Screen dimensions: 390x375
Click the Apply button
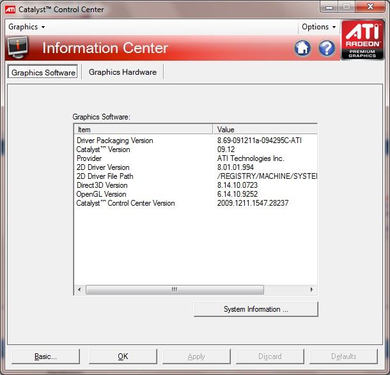pyautogui.click(x=196, y=356)
